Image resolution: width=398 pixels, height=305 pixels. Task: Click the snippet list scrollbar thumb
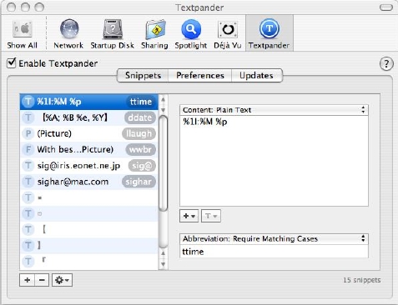pyautogui.click(x=163, y=163)
